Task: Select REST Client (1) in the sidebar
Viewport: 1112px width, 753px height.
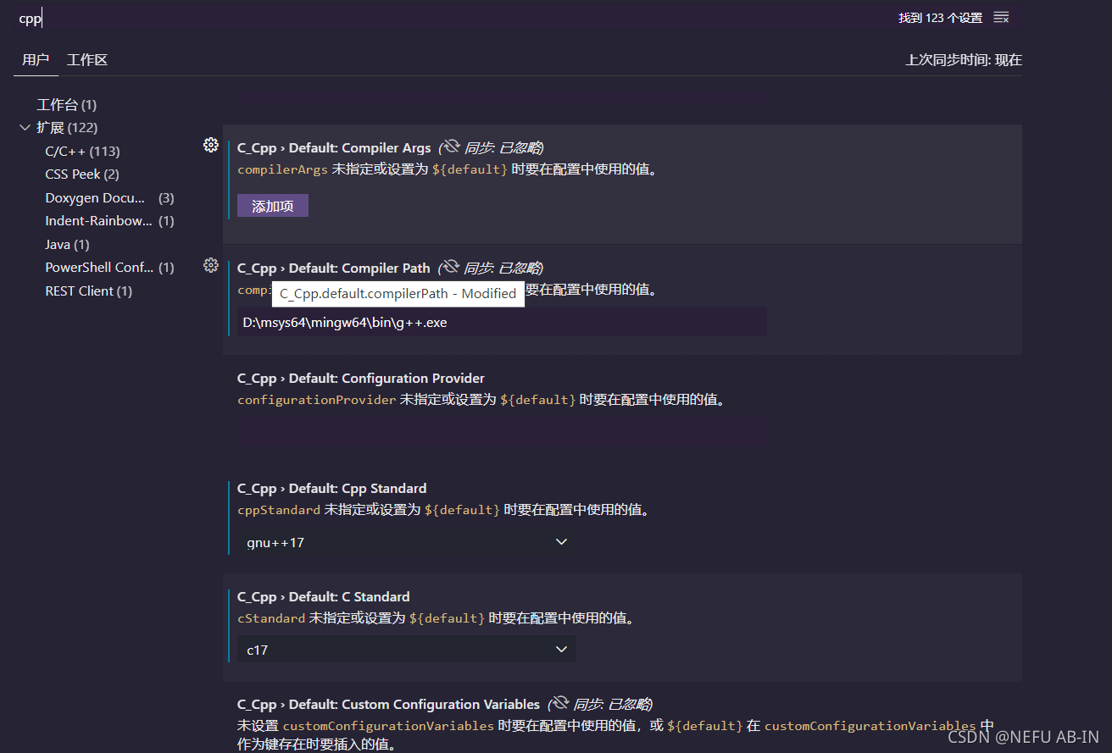Action: [89, 291]
